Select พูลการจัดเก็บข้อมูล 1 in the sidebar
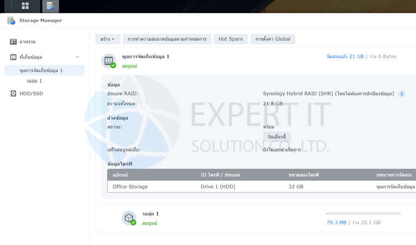This screenshot has width=416, height=245. (x=44, y=70)
